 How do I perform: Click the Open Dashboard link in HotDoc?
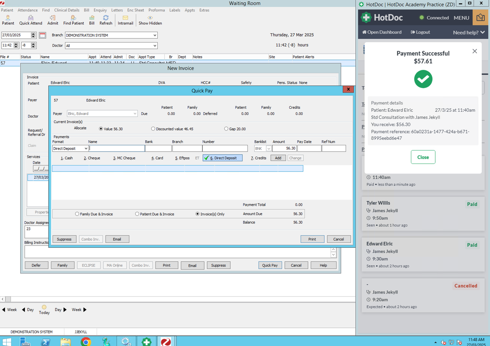[382, 32]
